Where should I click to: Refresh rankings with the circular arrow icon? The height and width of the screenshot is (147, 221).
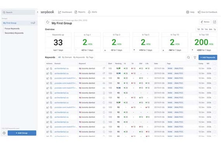click(48, 22)
